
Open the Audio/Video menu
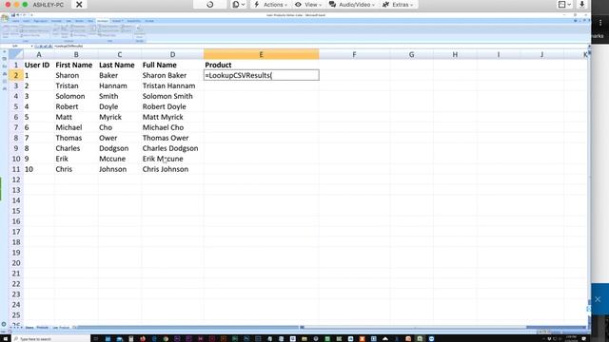coord(352,5)
